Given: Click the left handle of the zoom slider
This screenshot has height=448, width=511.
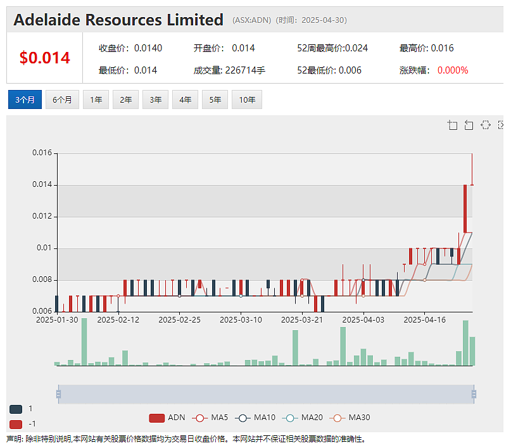Looking at the screenshot, I should pyautogui.click(x=58, y=394).
